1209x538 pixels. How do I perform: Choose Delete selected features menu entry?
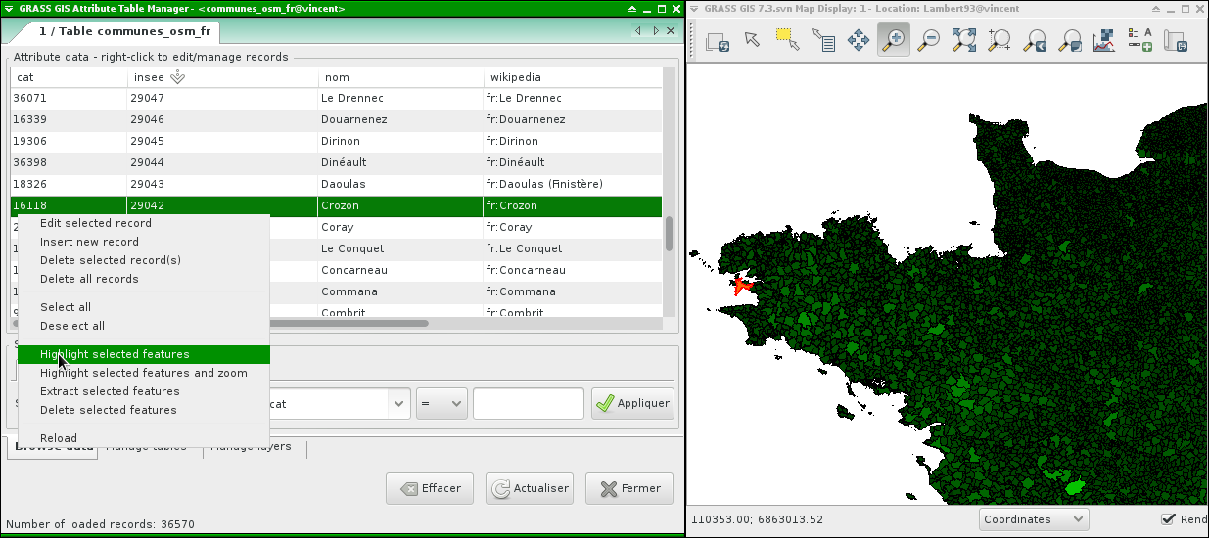pos(109,410)
